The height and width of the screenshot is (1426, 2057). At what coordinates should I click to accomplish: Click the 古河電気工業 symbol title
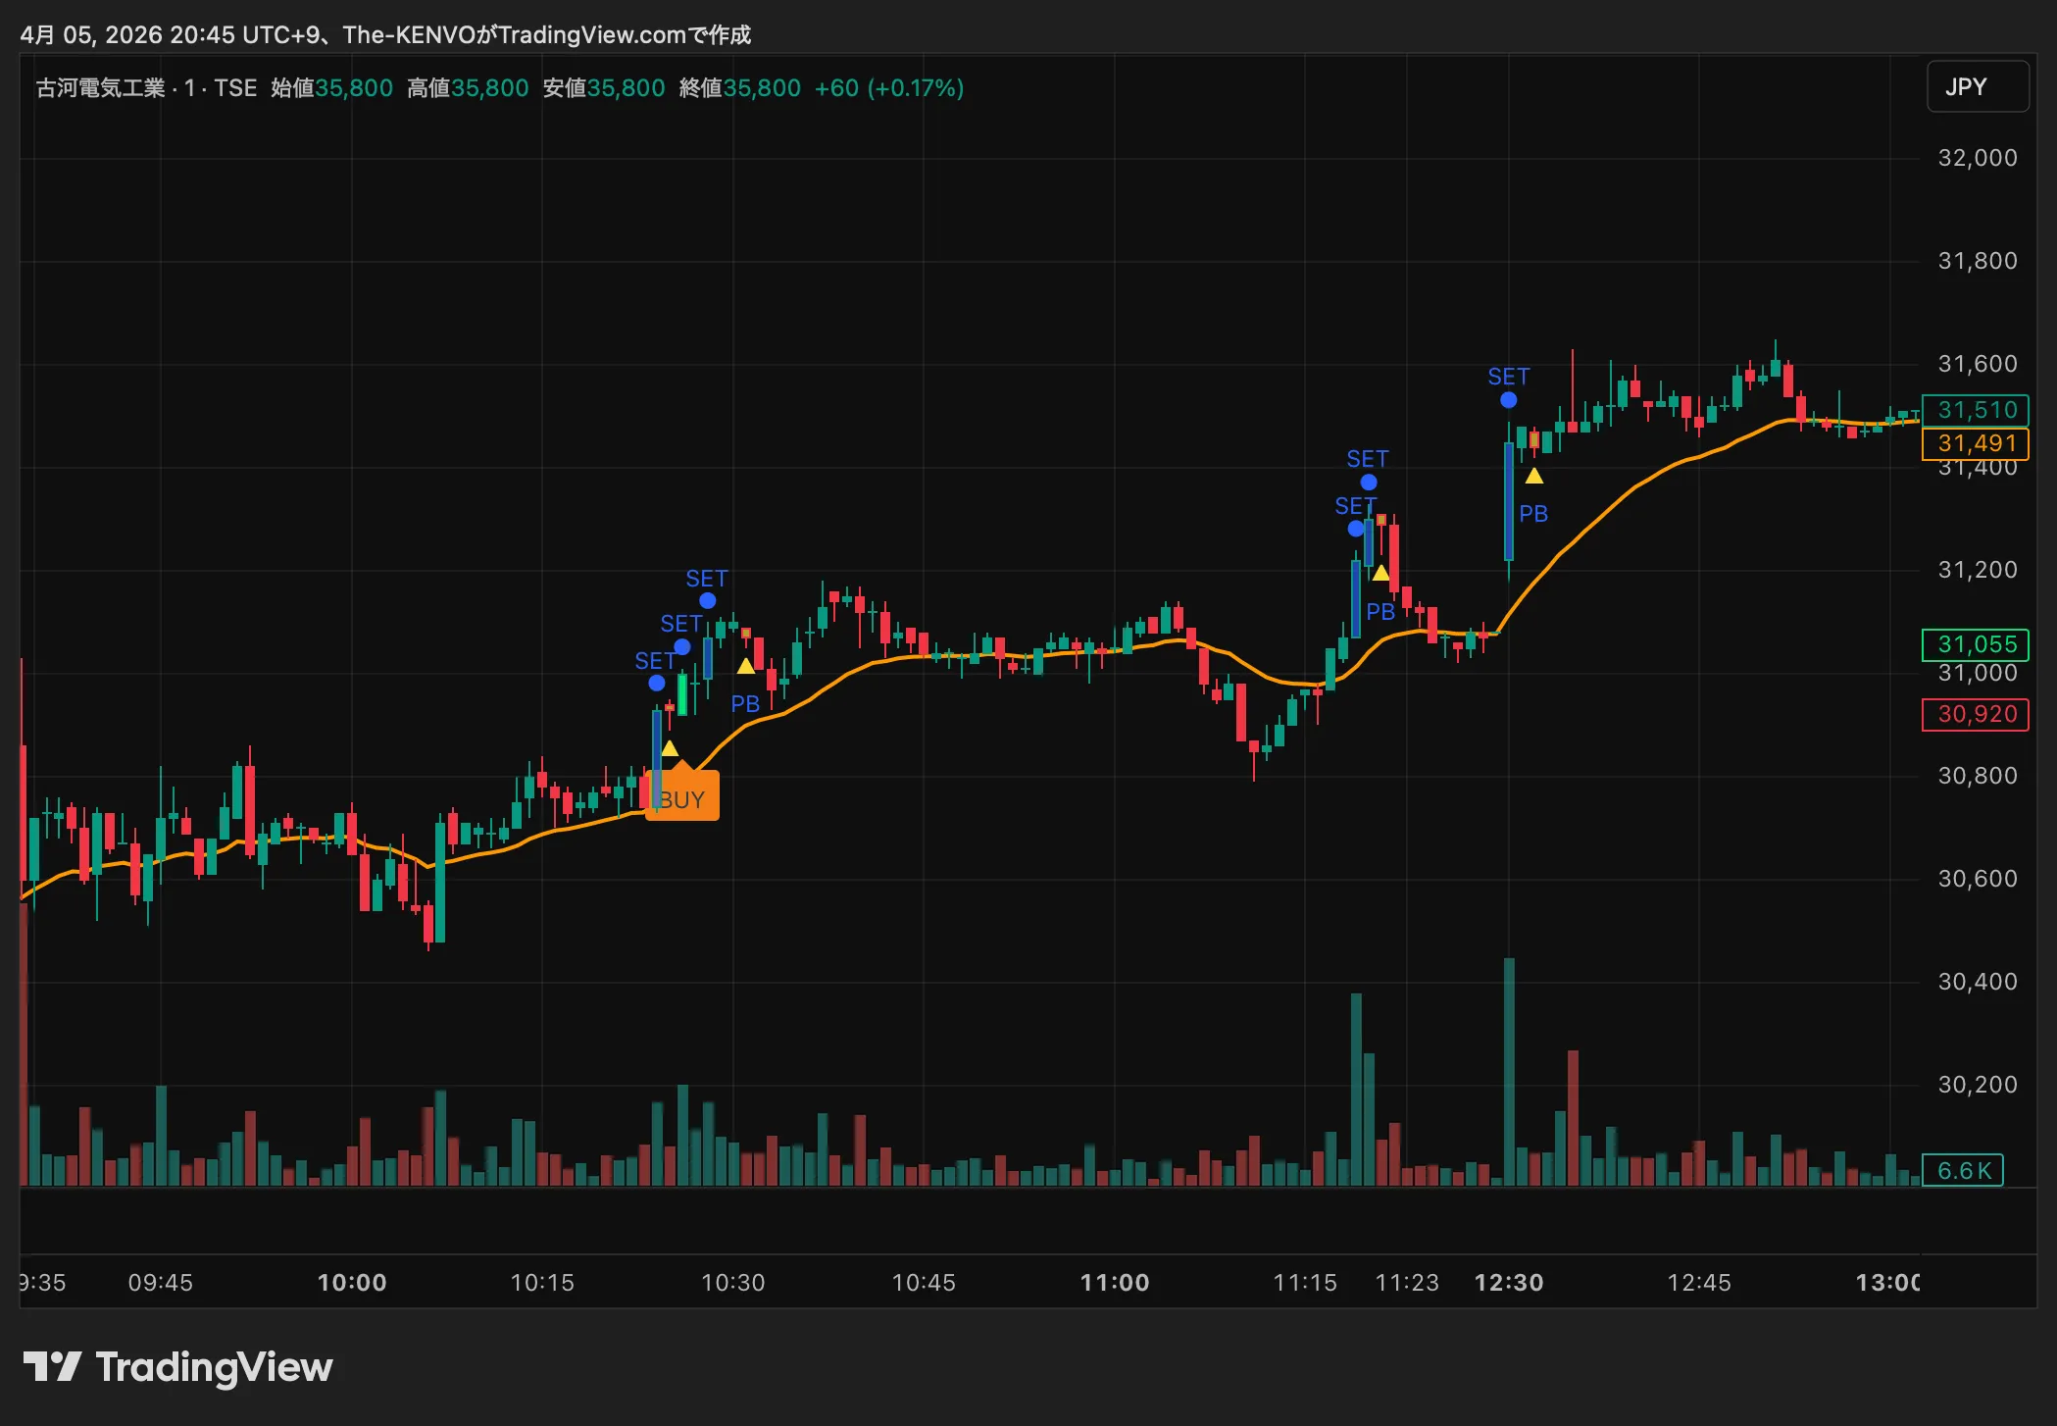click(x=100, y=88)
